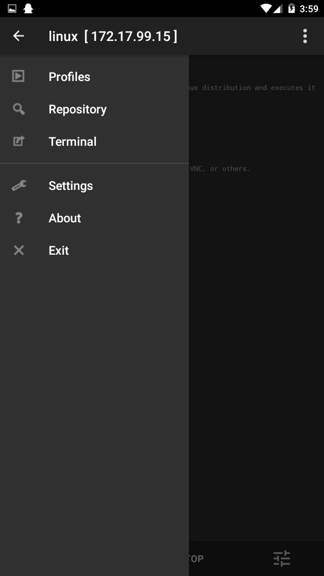Tap the penguin notification icon in status bar
324x576 pixels.
pyautogui.click(x=28, y=9)
